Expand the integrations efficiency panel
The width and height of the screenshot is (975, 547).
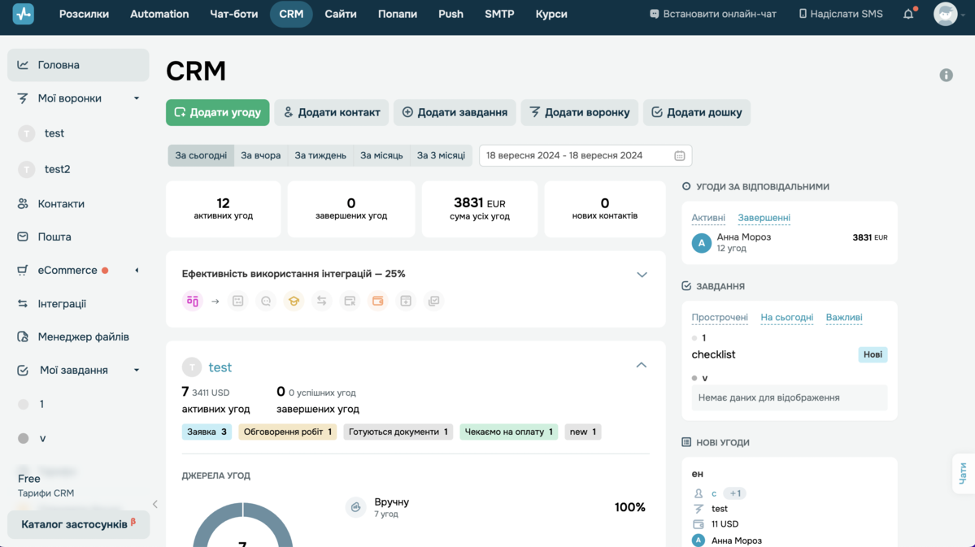pyautogui.click(x=642, y=275)
